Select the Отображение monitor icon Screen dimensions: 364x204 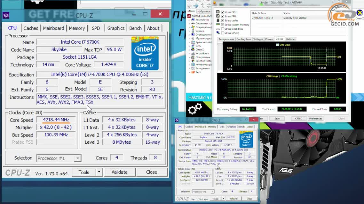(193, 34)
